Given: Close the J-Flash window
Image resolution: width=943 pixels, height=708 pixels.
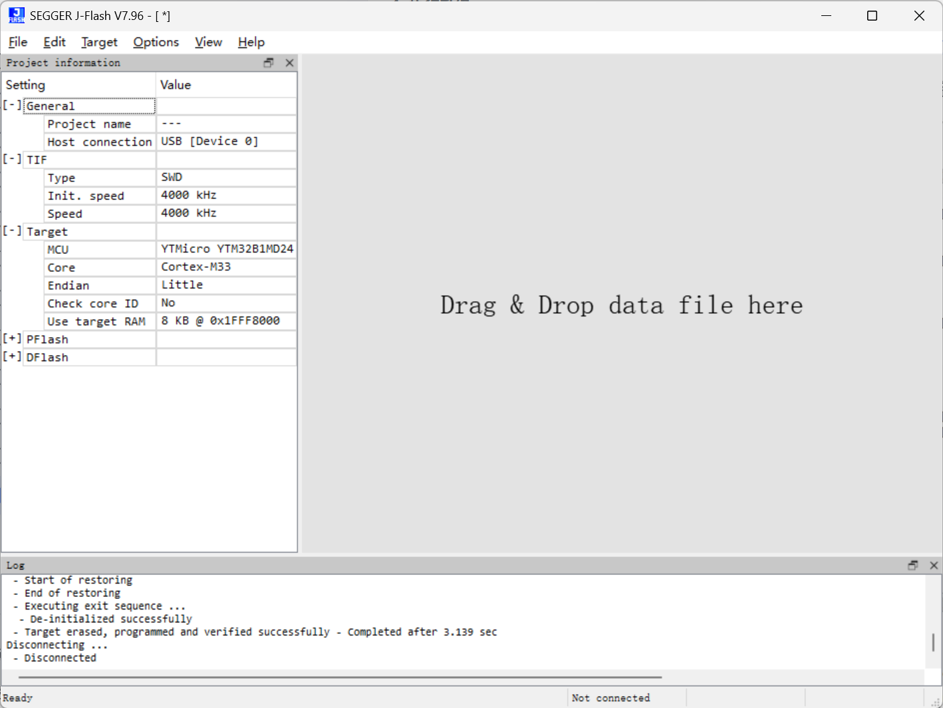Looking at the screenshot, I should click(919, 15).
